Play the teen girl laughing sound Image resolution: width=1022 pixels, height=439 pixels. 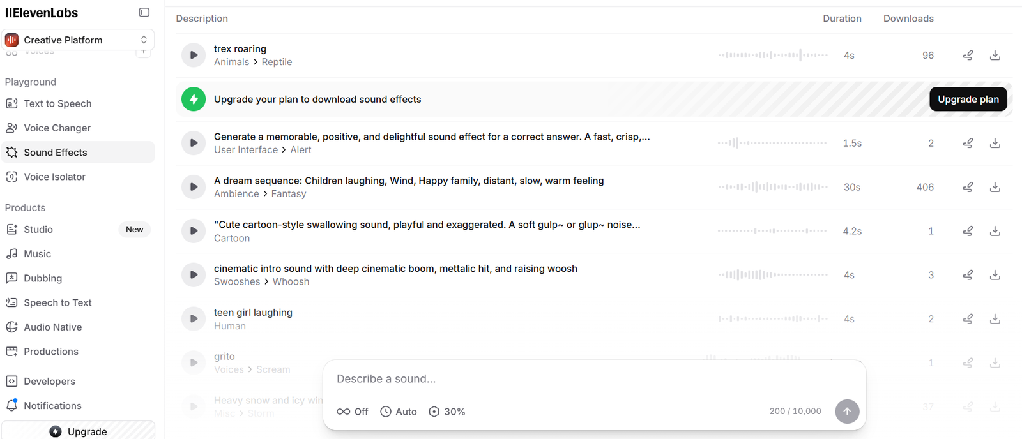pos(194,319)
